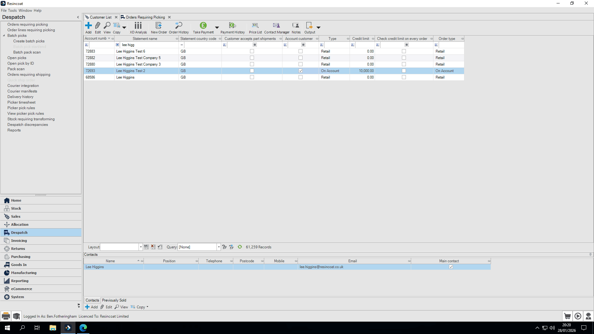Image resolution: width=594 pixels, height=334 pixels.
Task: Click the printer icon in status bar
Action: 6,316
